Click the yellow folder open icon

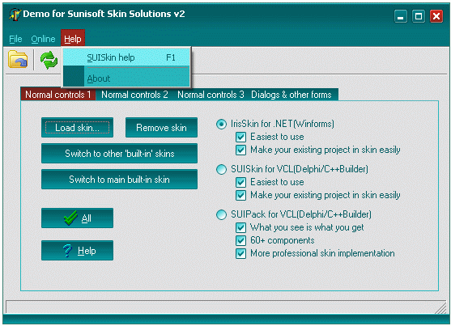click(x=18, y=60)
